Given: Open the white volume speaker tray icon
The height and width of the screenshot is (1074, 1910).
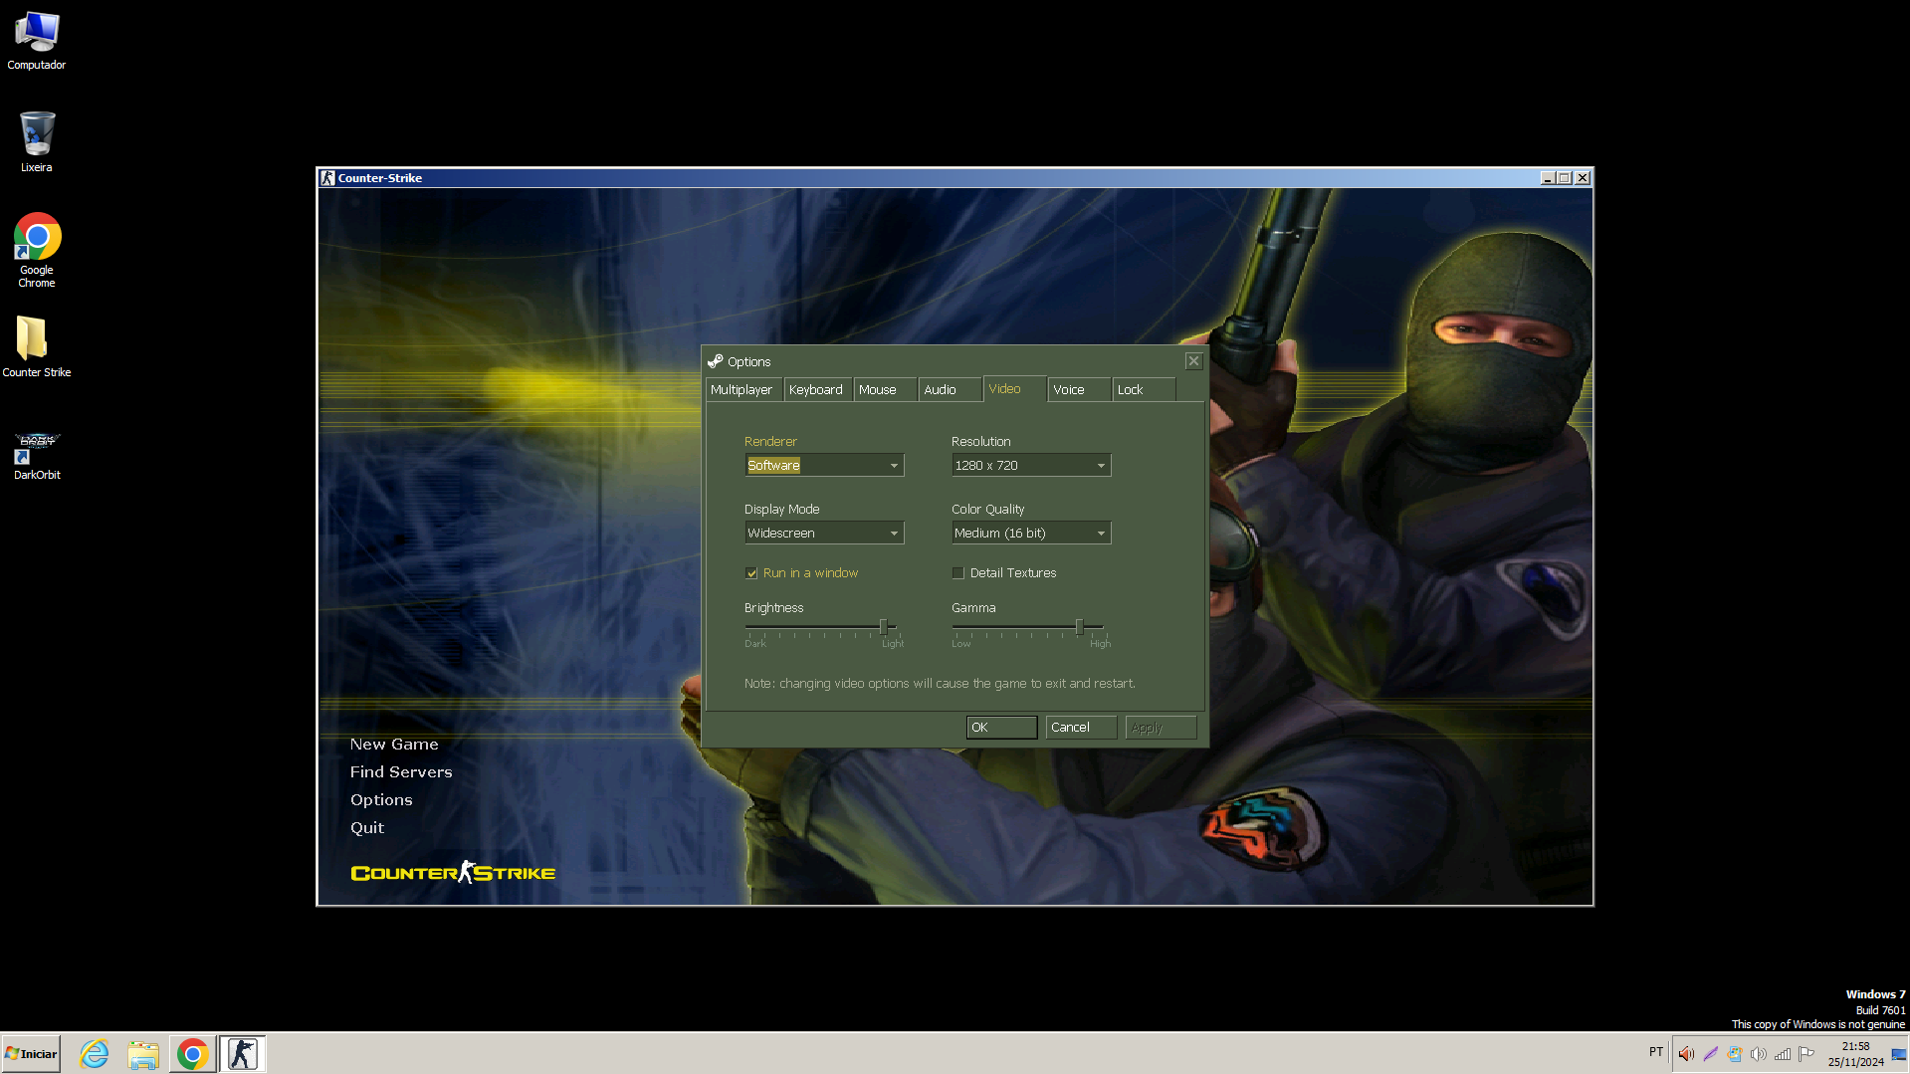Looking at the screenshot, I should tap(1759, 1054).
